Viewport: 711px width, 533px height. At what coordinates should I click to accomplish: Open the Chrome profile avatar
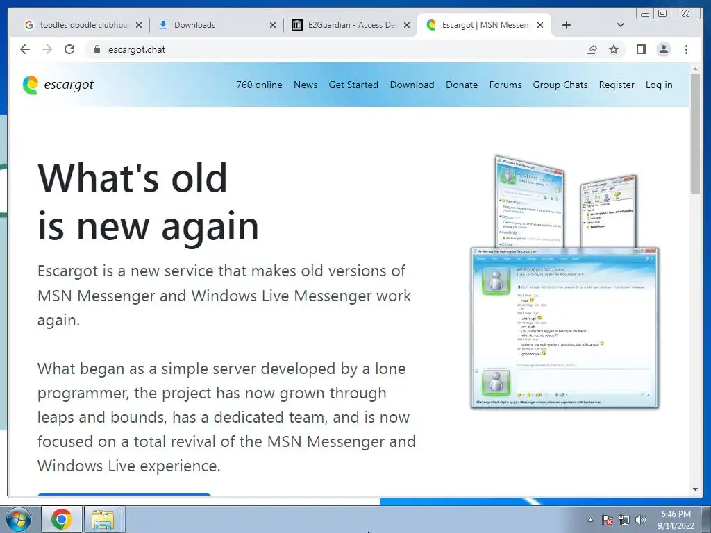click(x=663, y=49)
